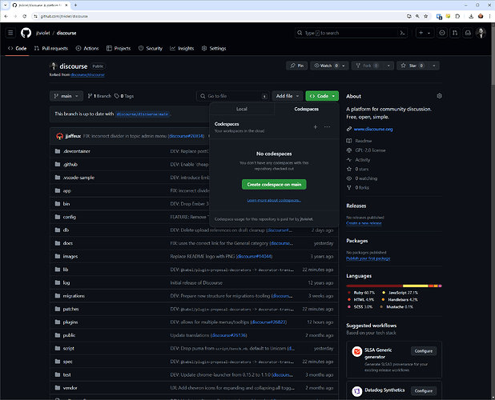Open the repository Settings tab

(x=214, y=48)
